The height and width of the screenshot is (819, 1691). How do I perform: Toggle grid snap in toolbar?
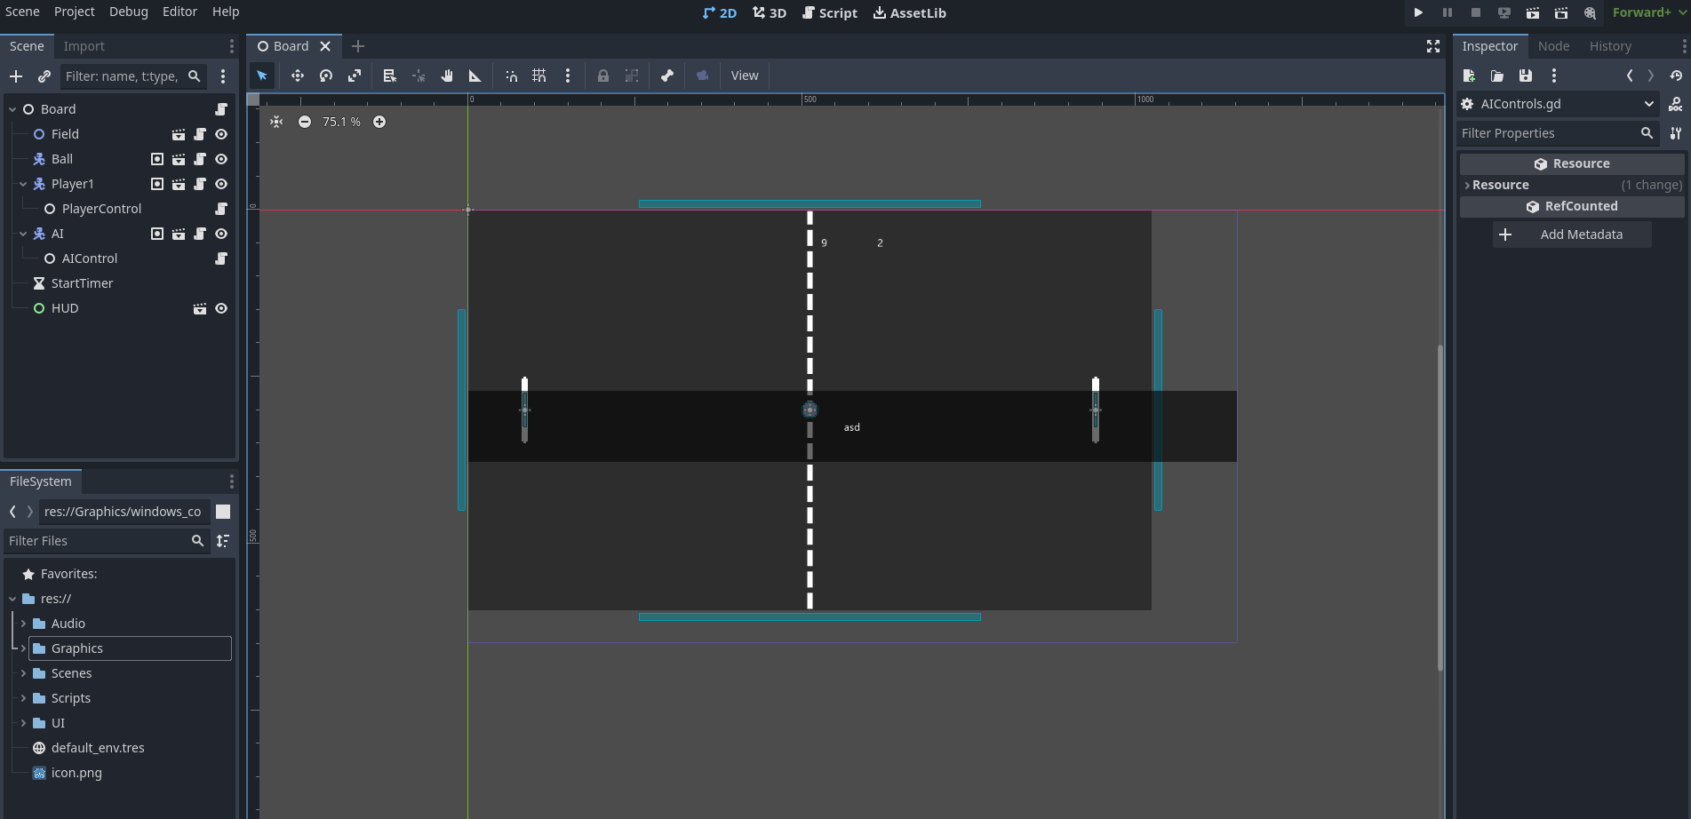tap(539, 76)
